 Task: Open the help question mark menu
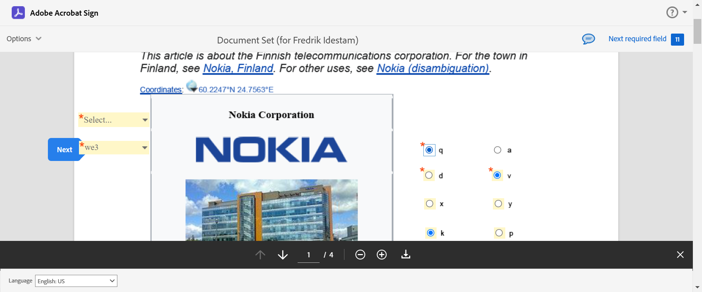coord(672,13)
